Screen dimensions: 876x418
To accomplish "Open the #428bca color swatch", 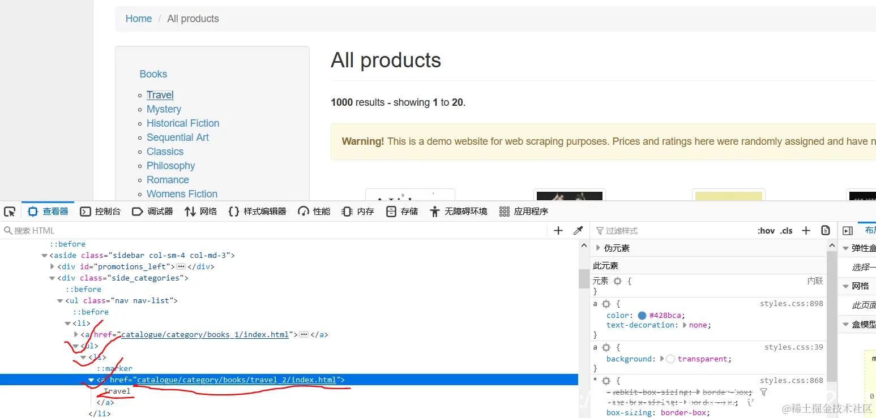I will [x=642, y=316].
